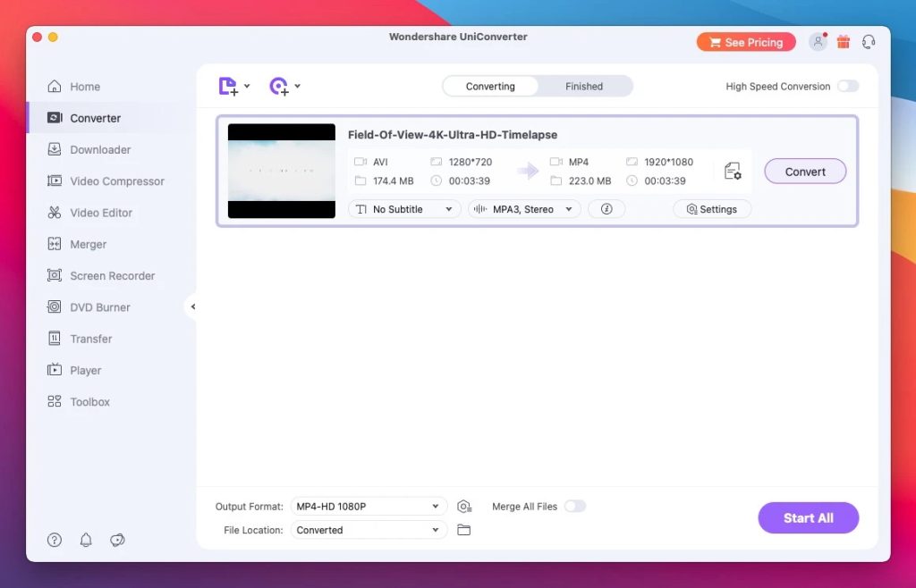Open Settings for the timelapse video
The width and height of the screenshot is (916, 588).
[x=712, y=208]
